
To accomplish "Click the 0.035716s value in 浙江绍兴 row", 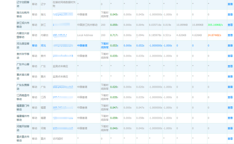I will tap(155, 25).
